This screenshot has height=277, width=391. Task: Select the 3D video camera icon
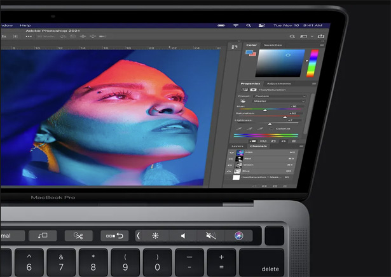[102, 36]
